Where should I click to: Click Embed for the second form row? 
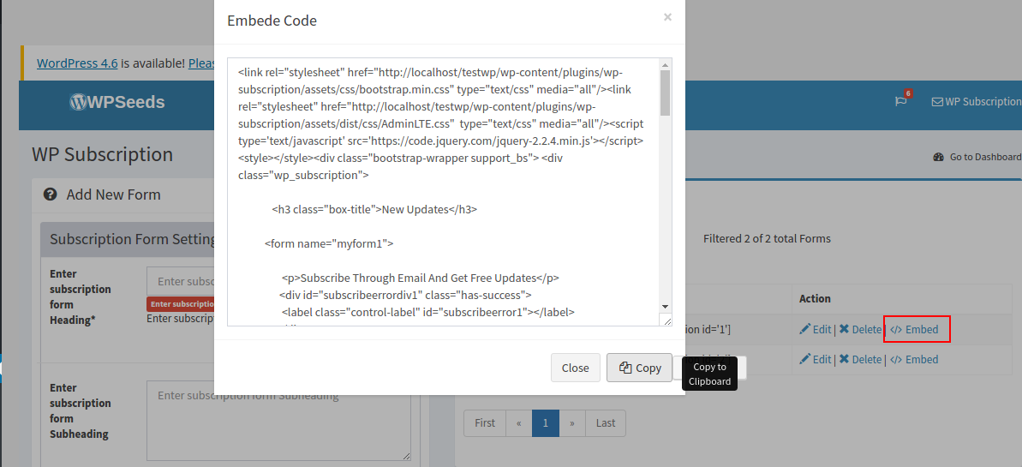(914, 359)
